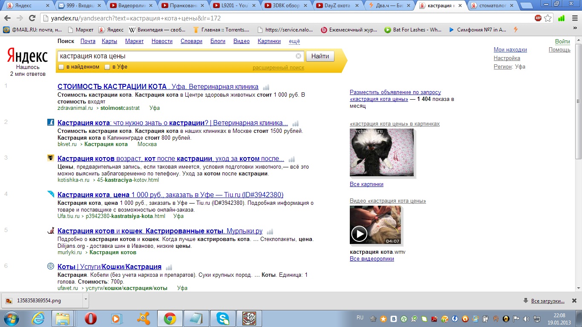Open the Action Center flag icon
The height and width of the screenshot is (327, 582).
516,318
